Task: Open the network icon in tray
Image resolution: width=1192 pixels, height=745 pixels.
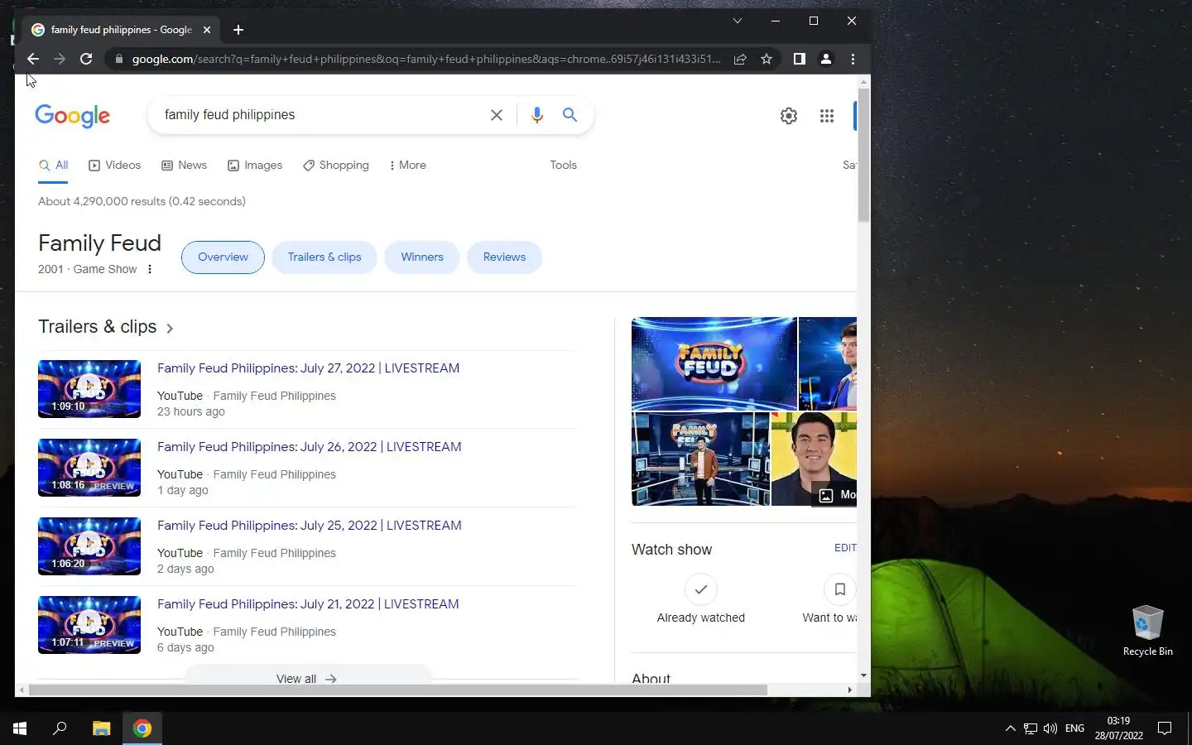Action: (x=1031, y=728)
